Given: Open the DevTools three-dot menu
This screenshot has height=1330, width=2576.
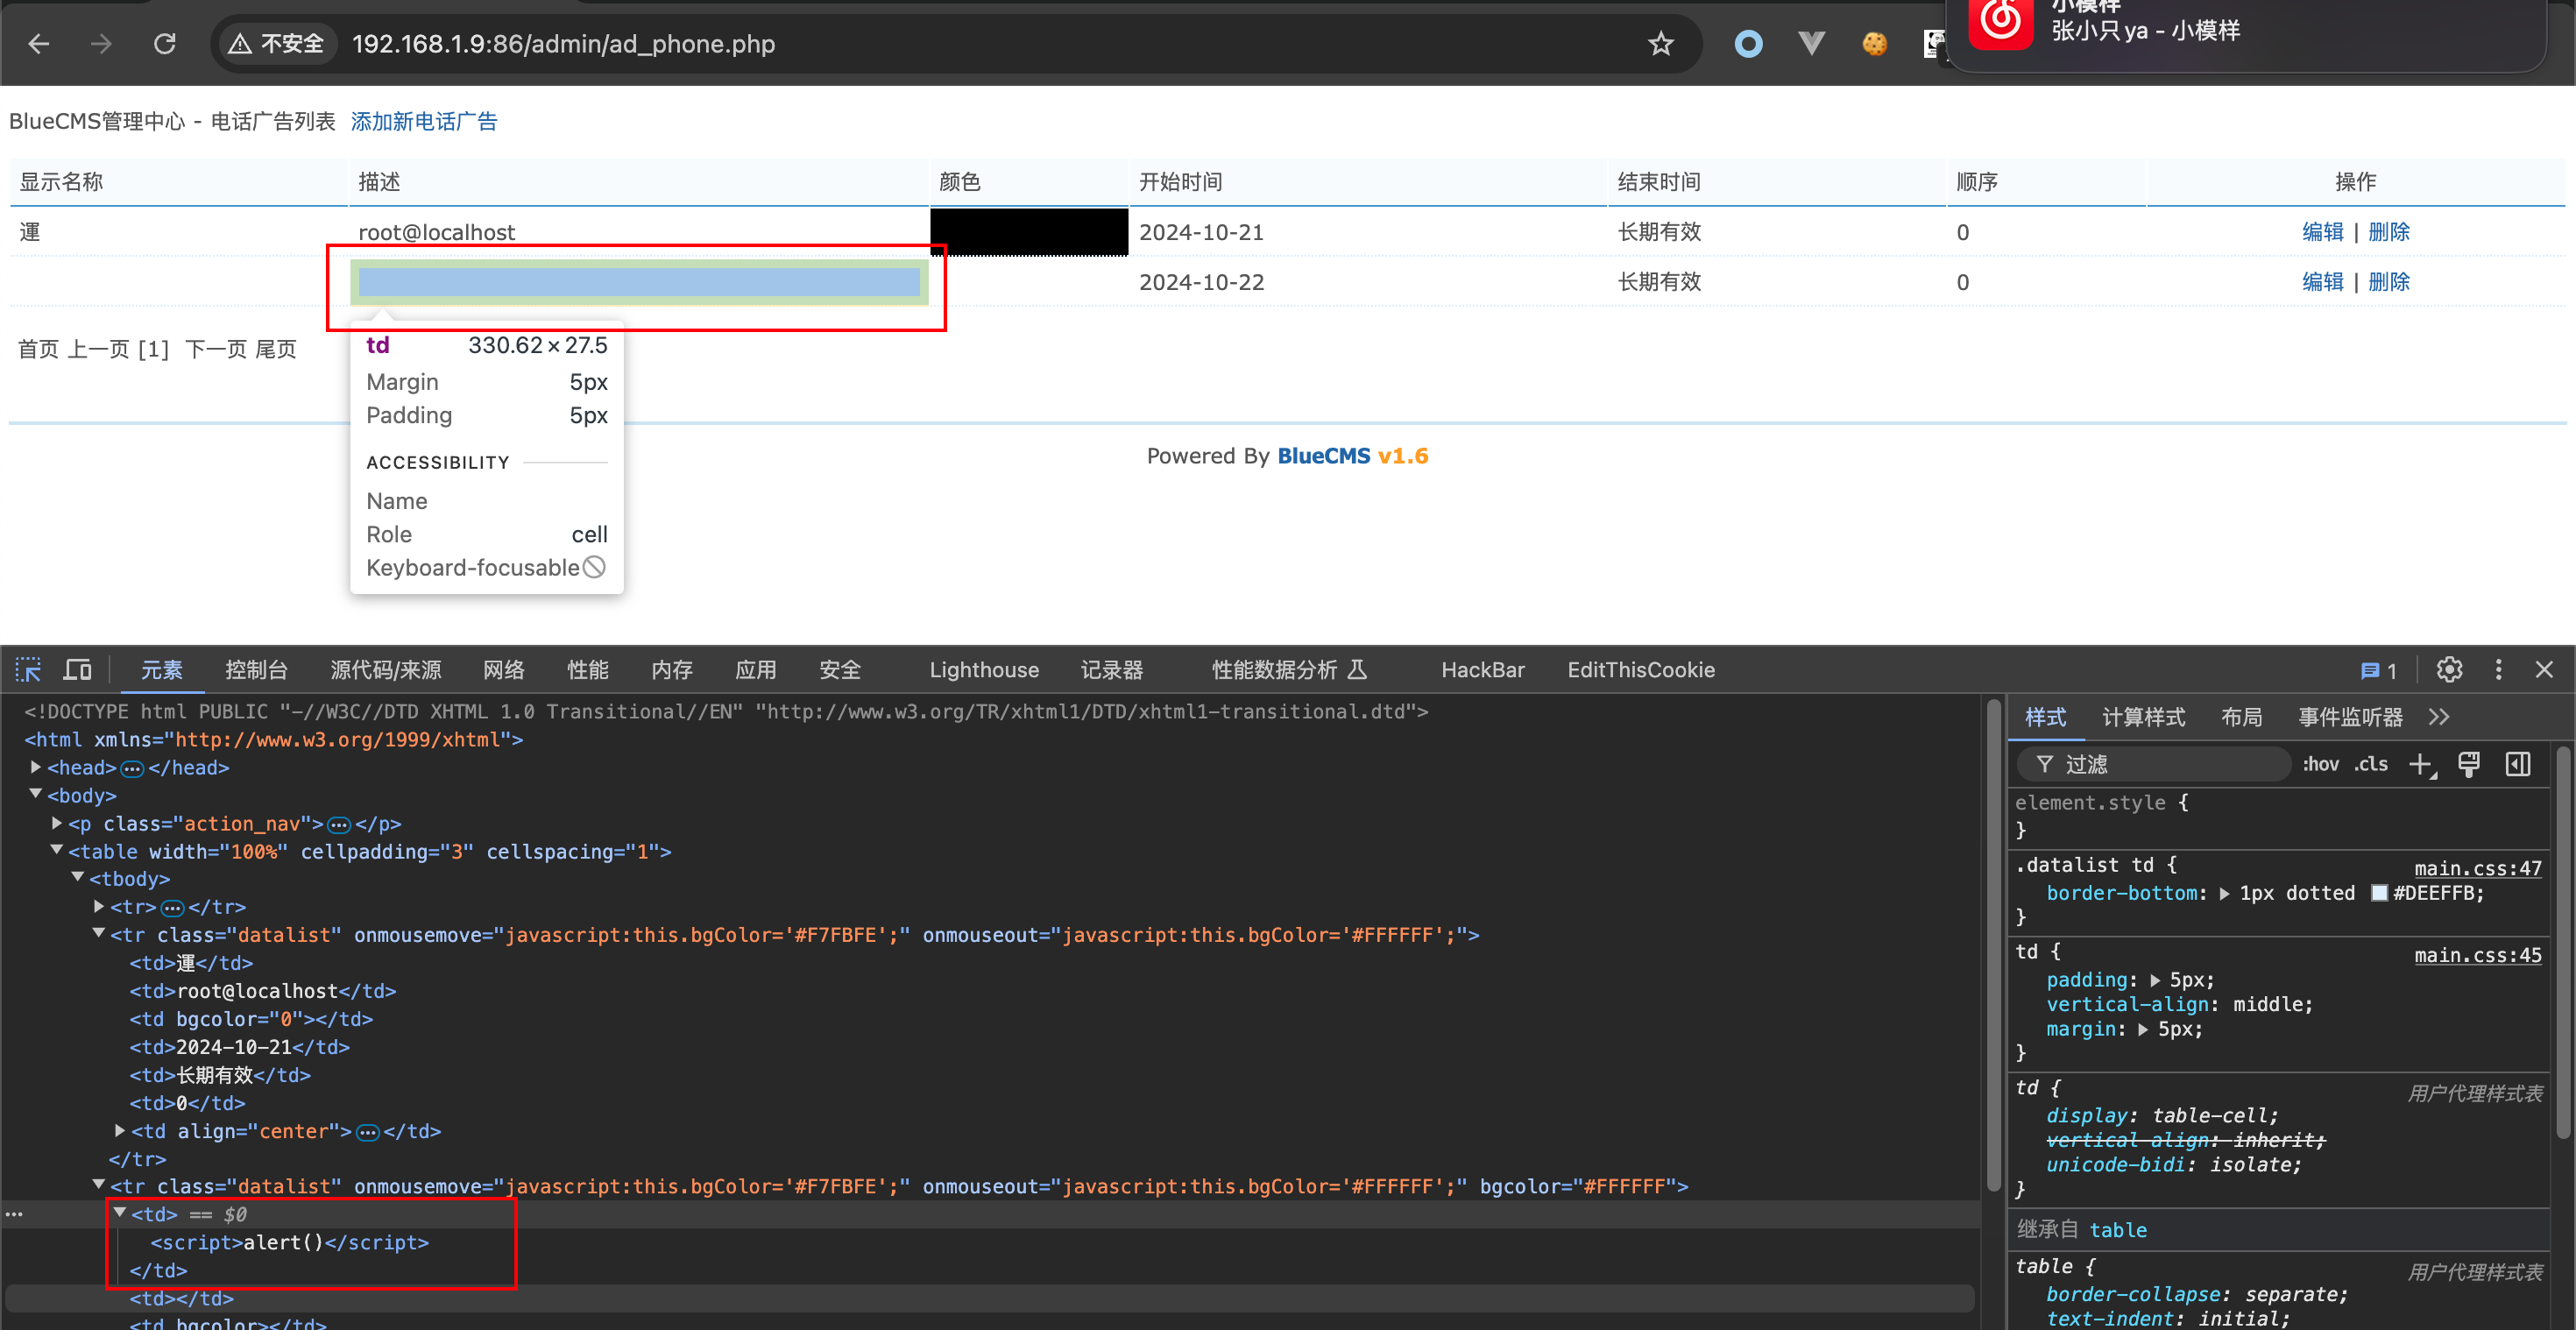Looking at the screenshot, I should tap(2498, 670).
